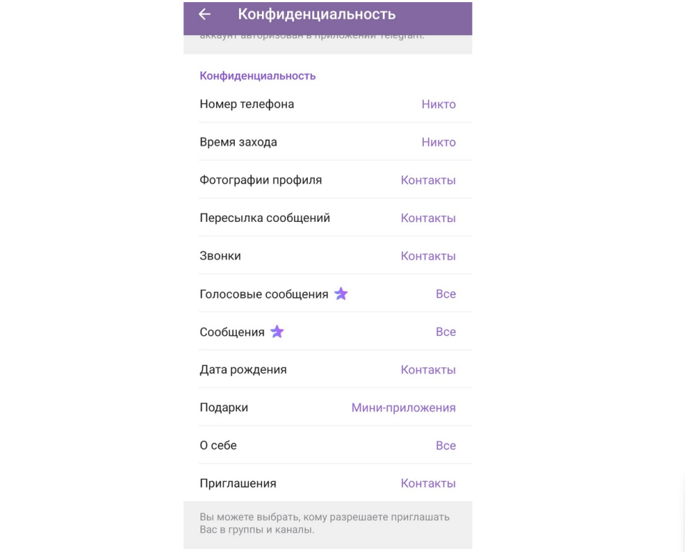Open the Время захода setting

pos(328,142)
